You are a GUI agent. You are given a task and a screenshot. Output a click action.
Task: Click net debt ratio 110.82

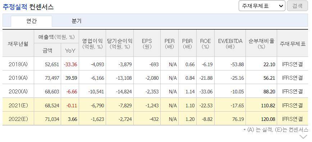pos(269,106)
